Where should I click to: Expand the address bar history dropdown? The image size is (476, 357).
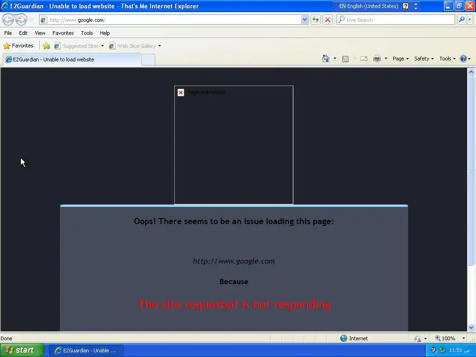pyautogui.click(x=304, y=20)
